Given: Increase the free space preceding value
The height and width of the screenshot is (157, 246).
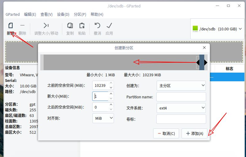Looking at the screenshot, I should (x=111, y=83).
